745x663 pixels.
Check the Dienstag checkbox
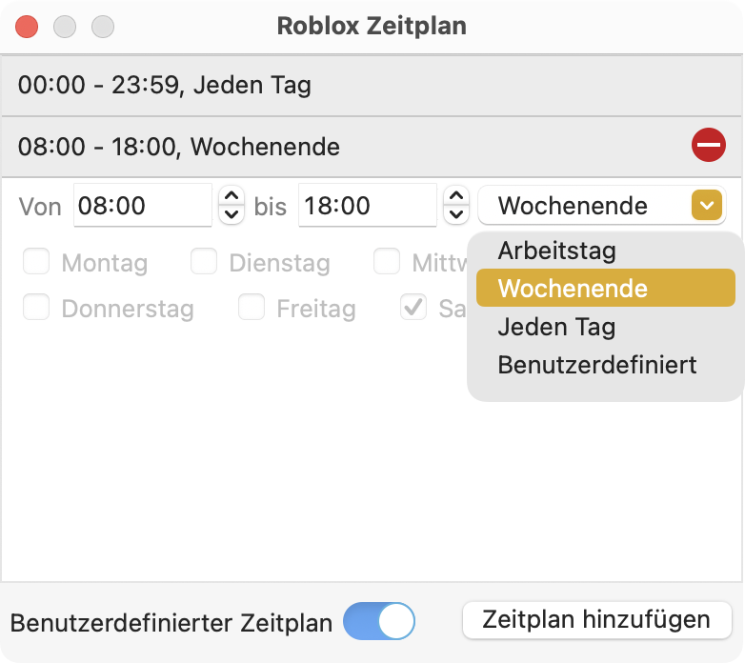click(x=204, y=261)
